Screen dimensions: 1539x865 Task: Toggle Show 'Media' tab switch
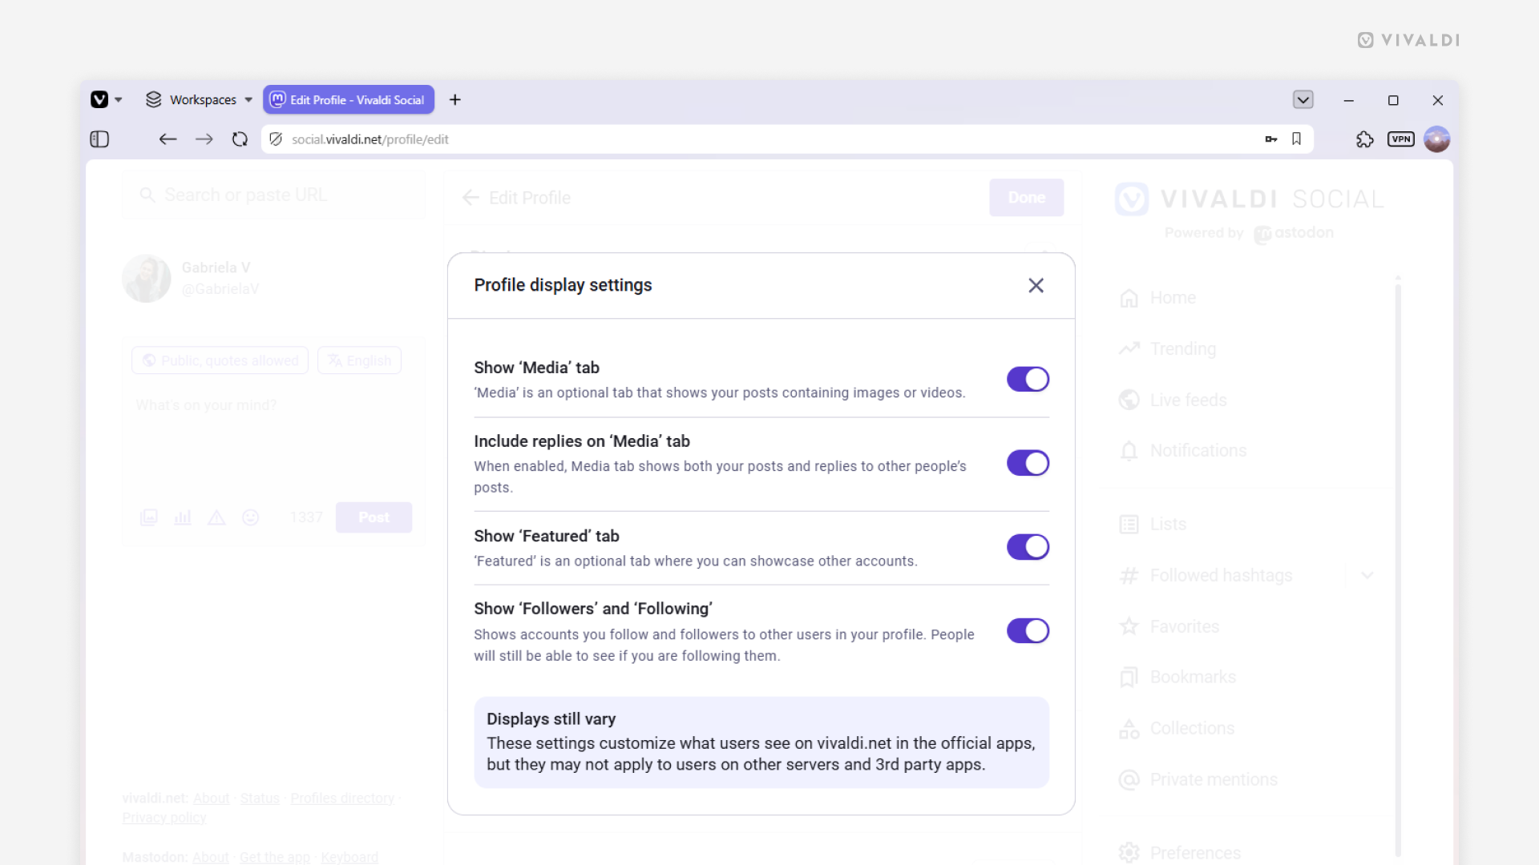coord(1028,380)
